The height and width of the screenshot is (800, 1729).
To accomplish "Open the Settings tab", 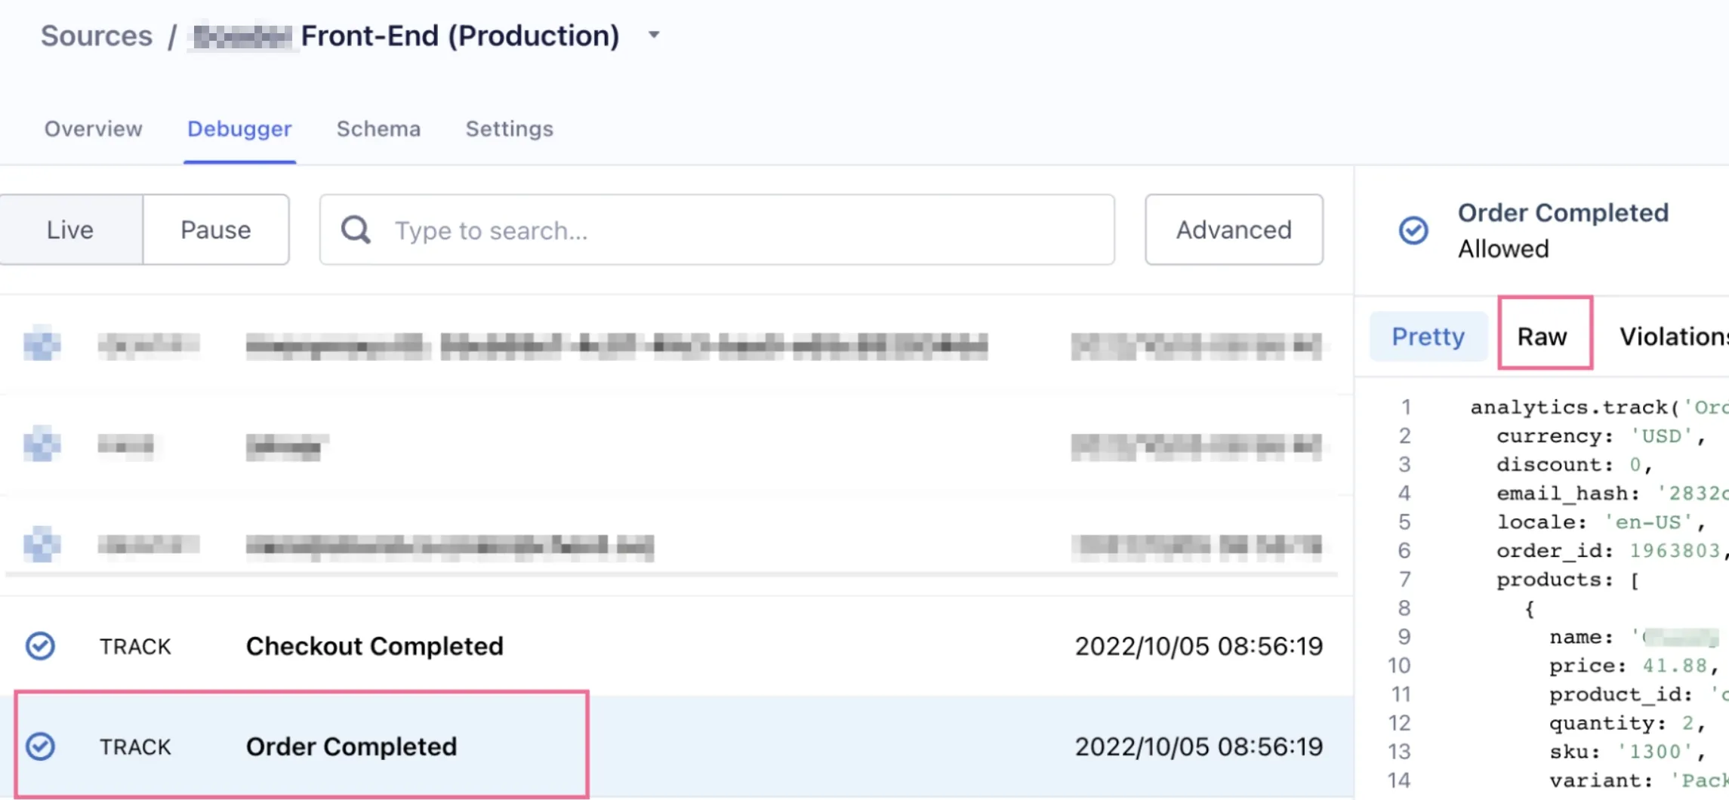I will pyautogui.click(x=510, y=129).
